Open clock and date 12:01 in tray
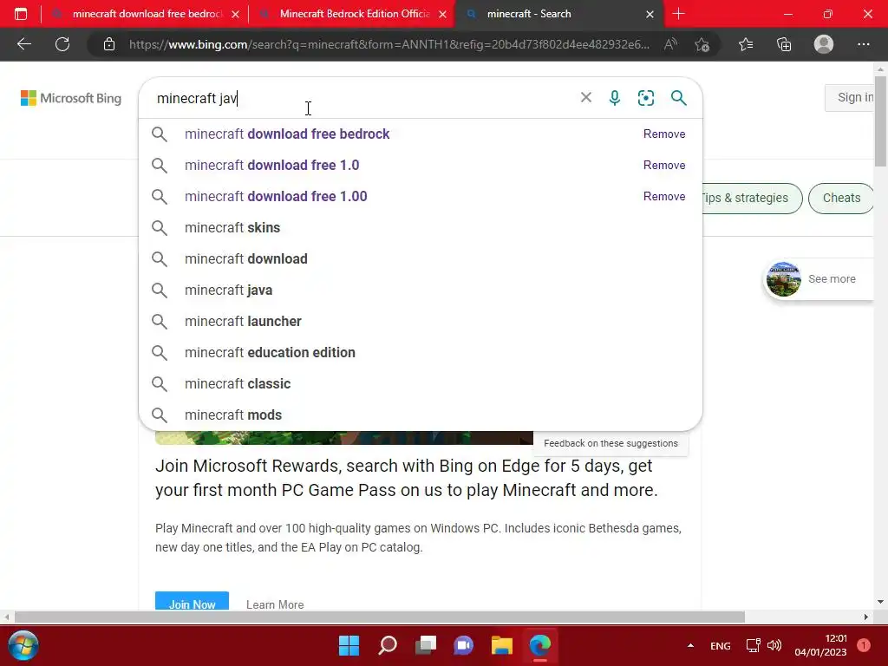This screenshot has width=888, height=666. coord(820,645)
